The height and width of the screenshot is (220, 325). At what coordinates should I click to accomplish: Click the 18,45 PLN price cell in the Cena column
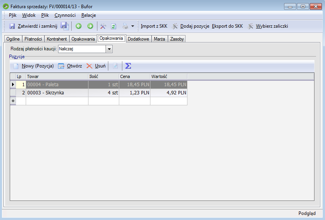point(135,85)
